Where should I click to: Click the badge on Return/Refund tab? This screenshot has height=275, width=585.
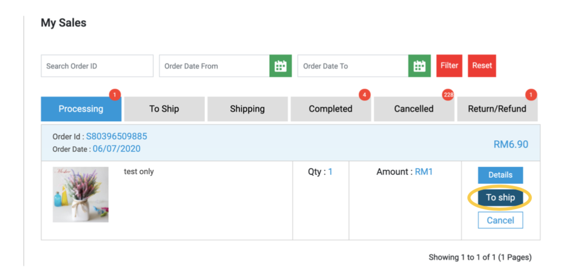click(531, 94)
